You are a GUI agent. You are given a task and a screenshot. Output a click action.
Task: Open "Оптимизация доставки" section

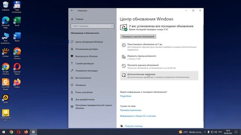click(92, 49)
